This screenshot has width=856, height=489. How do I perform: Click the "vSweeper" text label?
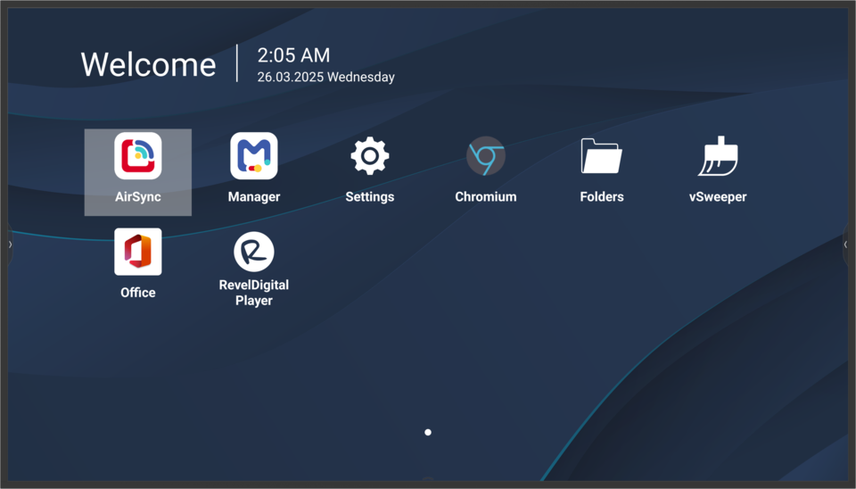[718, 197]
